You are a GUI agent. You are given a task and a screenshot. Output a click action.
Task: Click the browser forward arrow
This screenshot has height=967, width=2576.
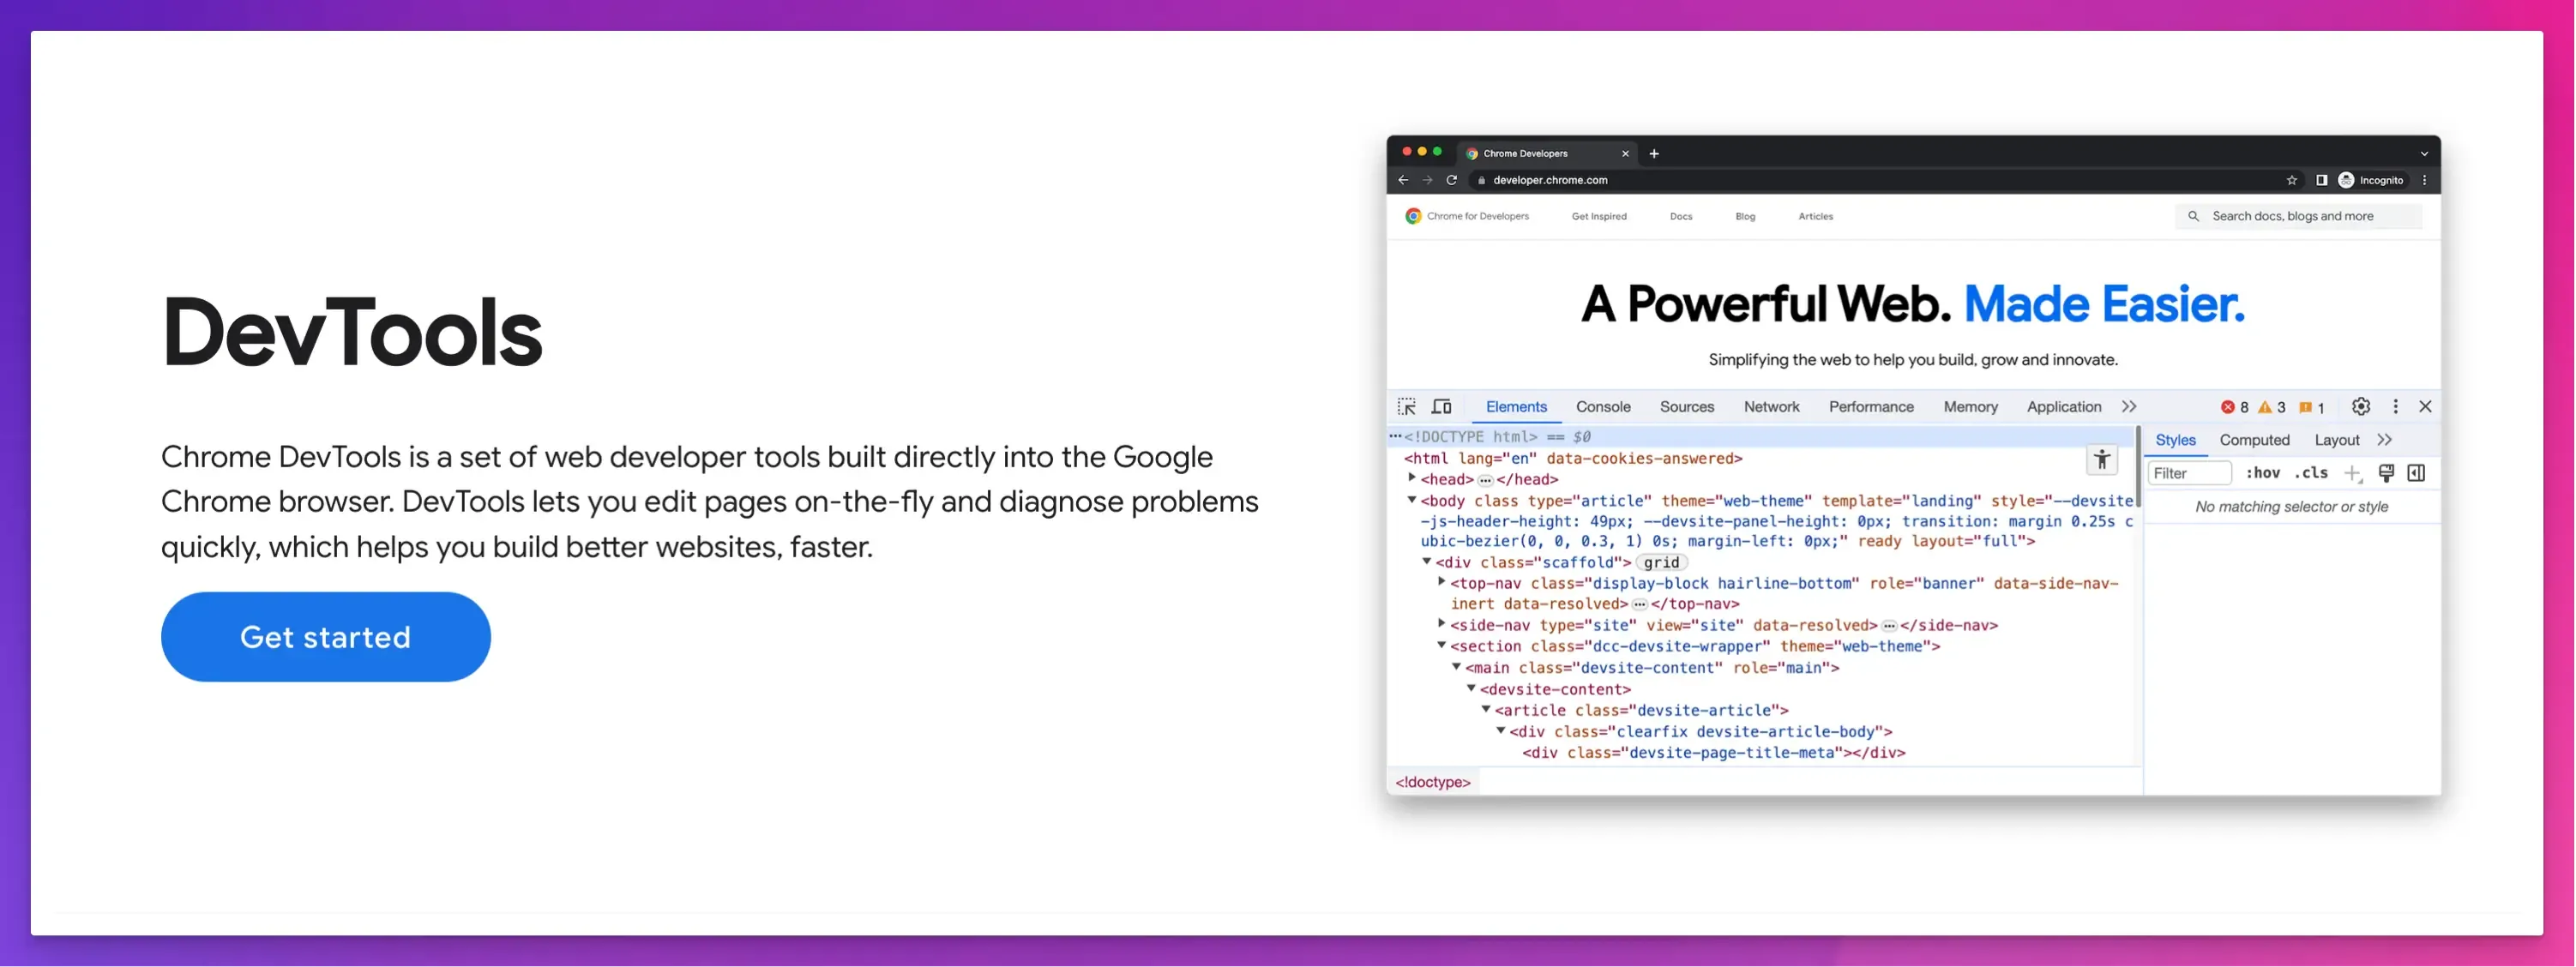point(1427,180)
